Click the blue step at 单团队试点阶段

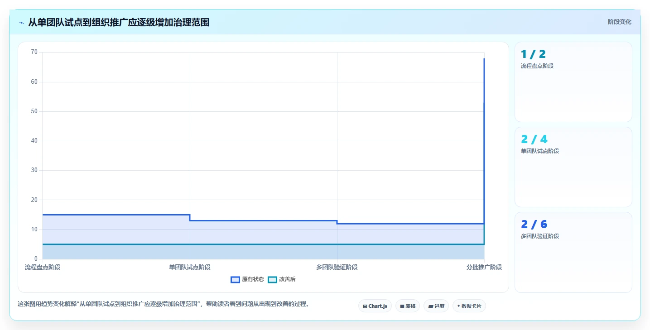190,218
